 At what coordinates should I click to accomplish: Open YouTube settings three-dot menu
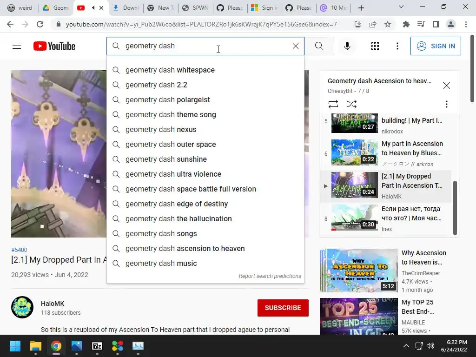(397, 46)
